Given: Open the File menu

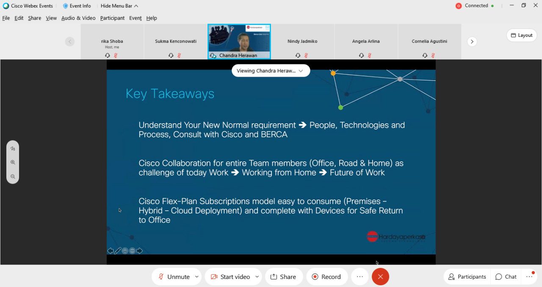Looking at the screenshot, I should [x=6, y=18].
